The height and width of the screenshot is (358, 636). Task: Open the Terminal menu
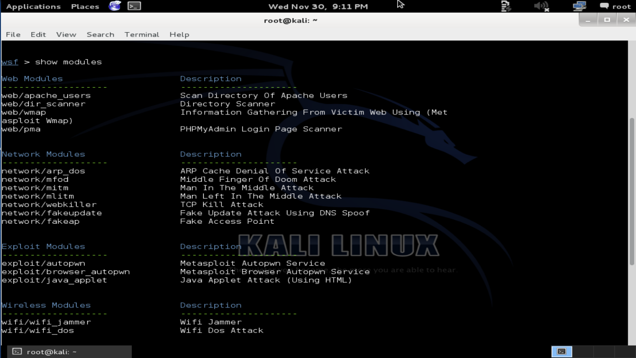point(142,34)
